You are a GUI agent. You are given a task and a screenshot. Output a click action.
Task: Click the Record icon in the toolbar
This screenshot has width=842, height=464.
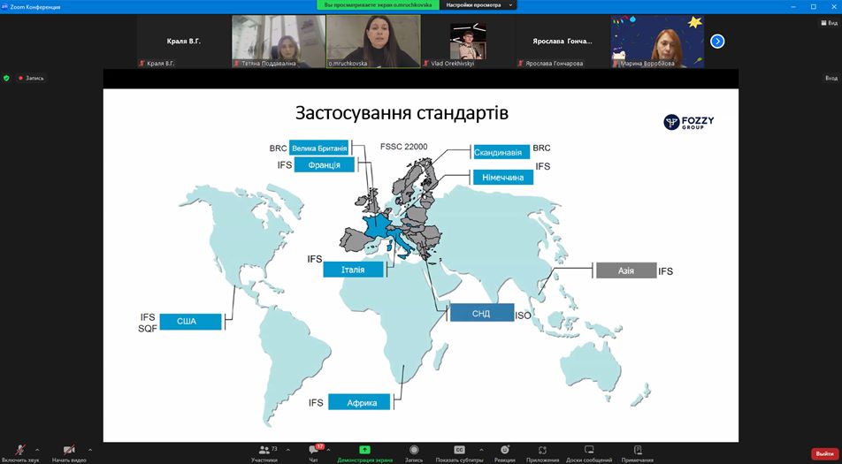[414, 450]
